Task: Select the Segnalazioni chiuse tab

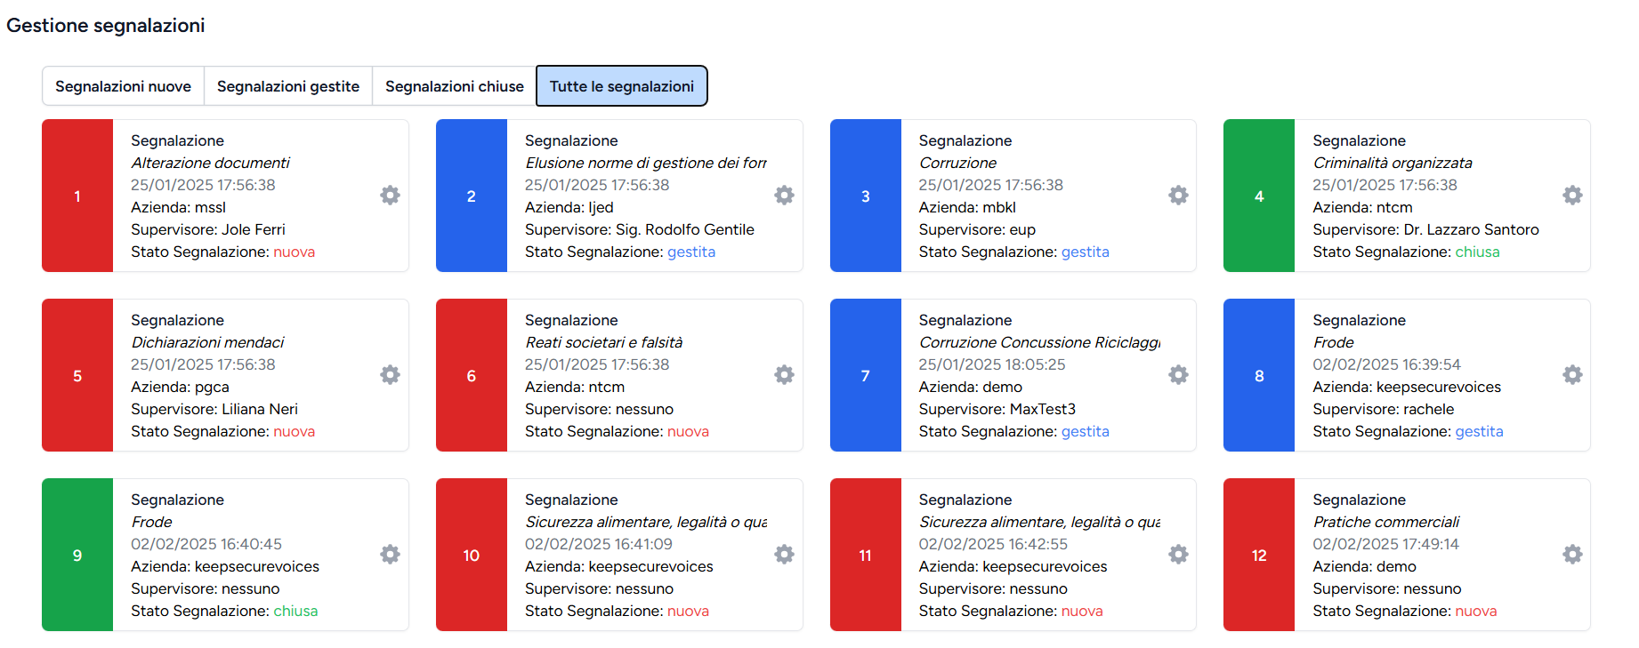Action: 454,85
